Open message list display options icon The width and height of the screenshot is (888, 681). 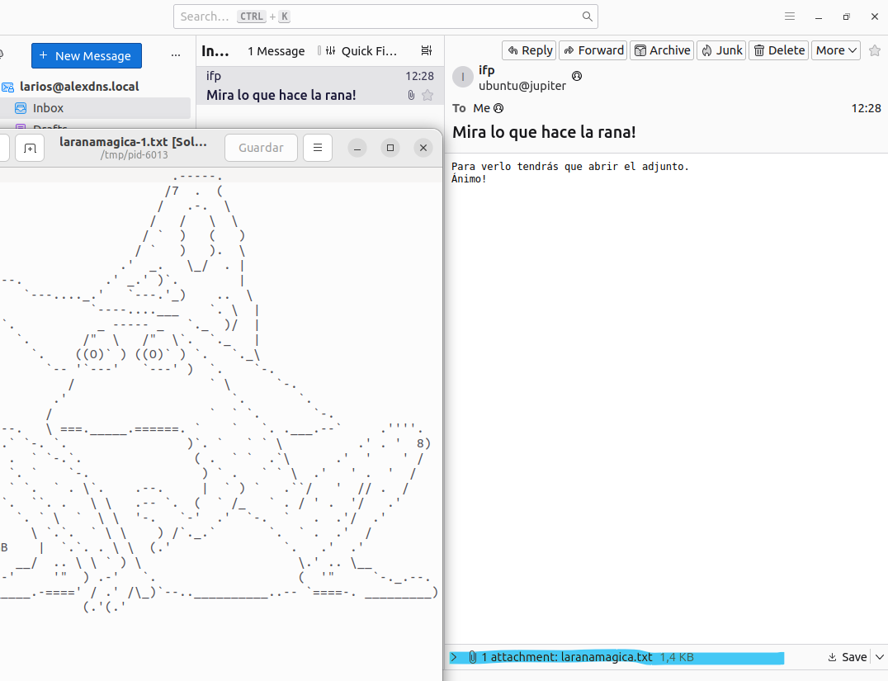tap(427, 51)
